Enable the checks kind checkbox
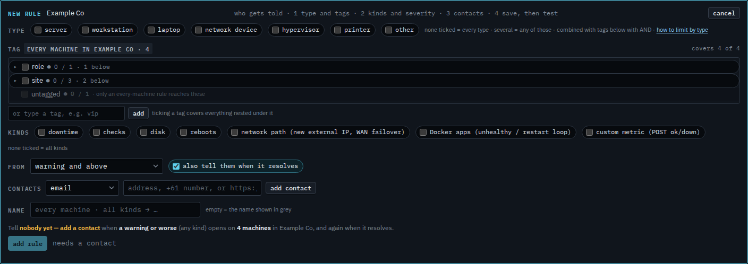Screen dimensions: 748x264 (x=96, y=132)
